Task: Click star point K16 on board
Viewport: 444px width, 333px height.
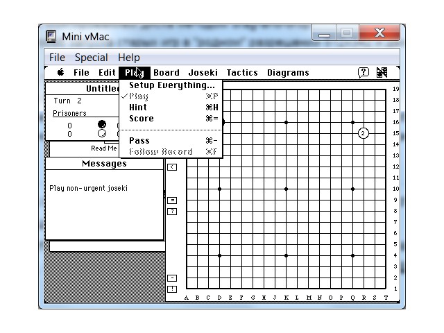Action: (286, 122)
